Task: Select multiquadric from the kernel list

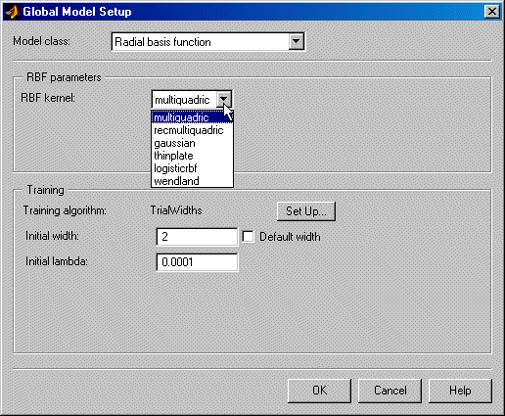Action: click(x=192, y=117)
